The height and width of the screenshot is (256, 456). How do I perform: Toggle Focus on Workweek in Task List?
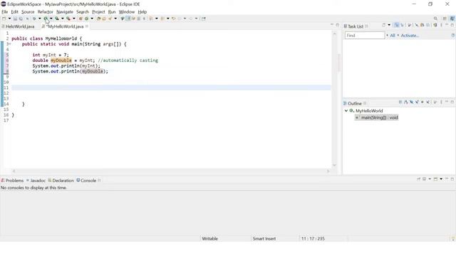(x=409, y=25)
